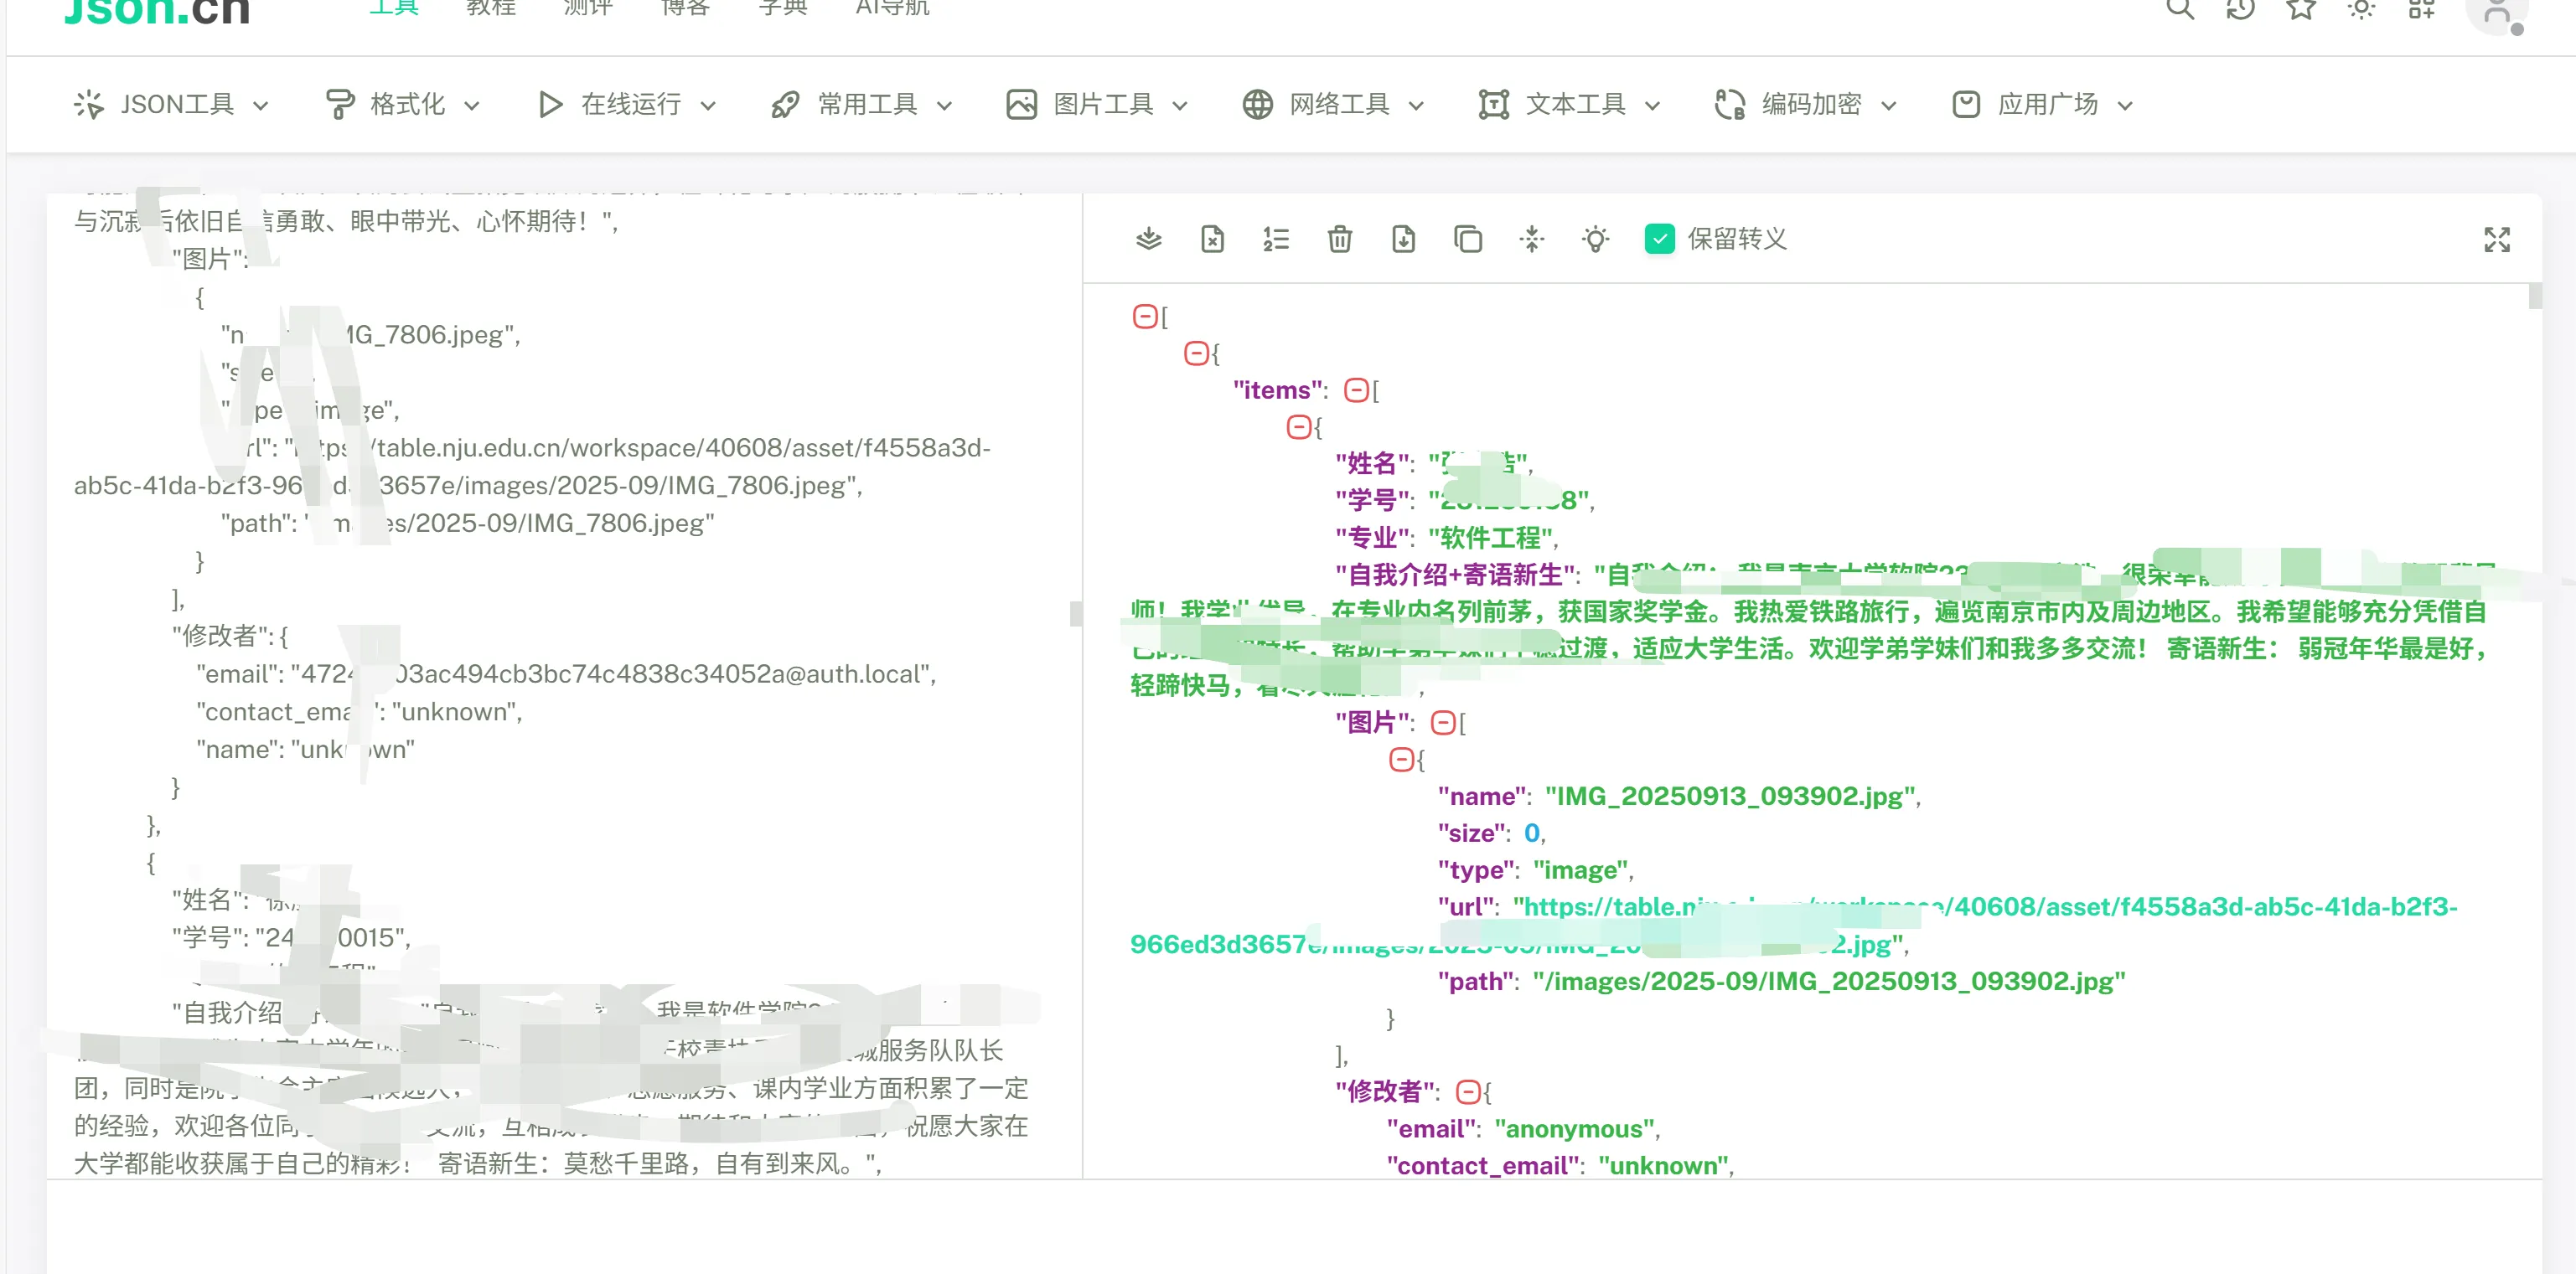Uncheck the 保留转义 checkbox
2576x1274 pixels.
(x=1659, y=240)
